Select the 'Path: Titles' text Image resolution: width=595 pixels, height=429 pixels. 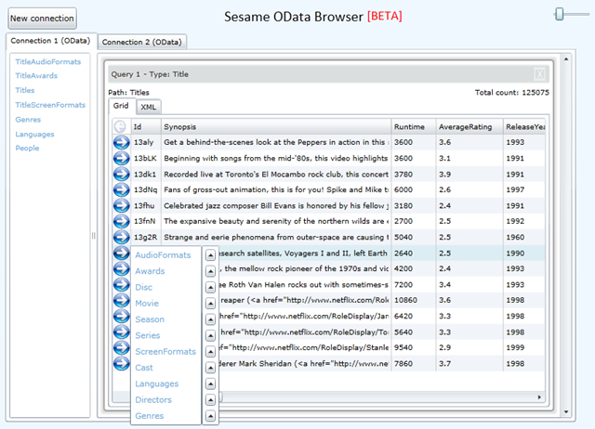coord(128,93)
